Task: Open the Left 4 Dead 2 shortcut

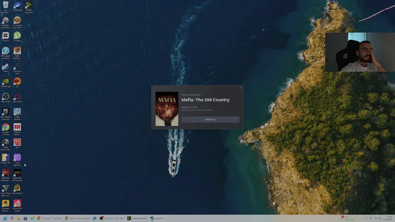Action: 17,190
